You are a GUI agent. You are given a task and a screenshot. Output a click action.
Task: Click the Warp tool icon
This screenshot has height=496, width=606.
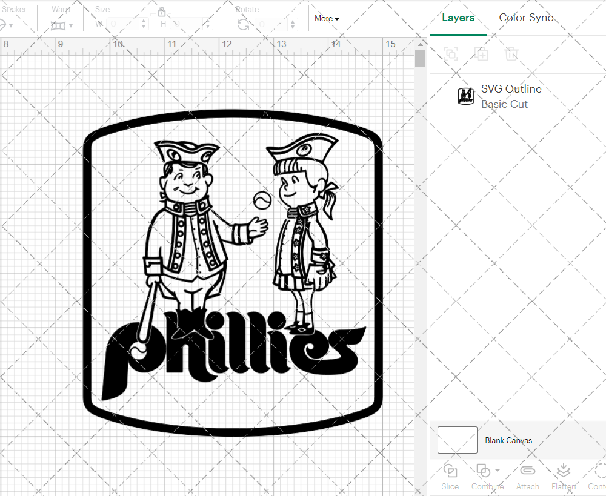(58, 25)
